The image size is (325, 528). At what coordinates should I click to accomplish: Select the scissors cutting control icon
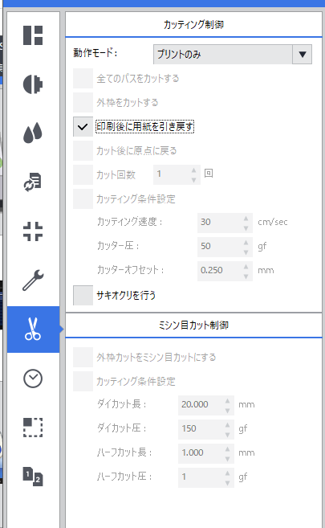point(33,329)
